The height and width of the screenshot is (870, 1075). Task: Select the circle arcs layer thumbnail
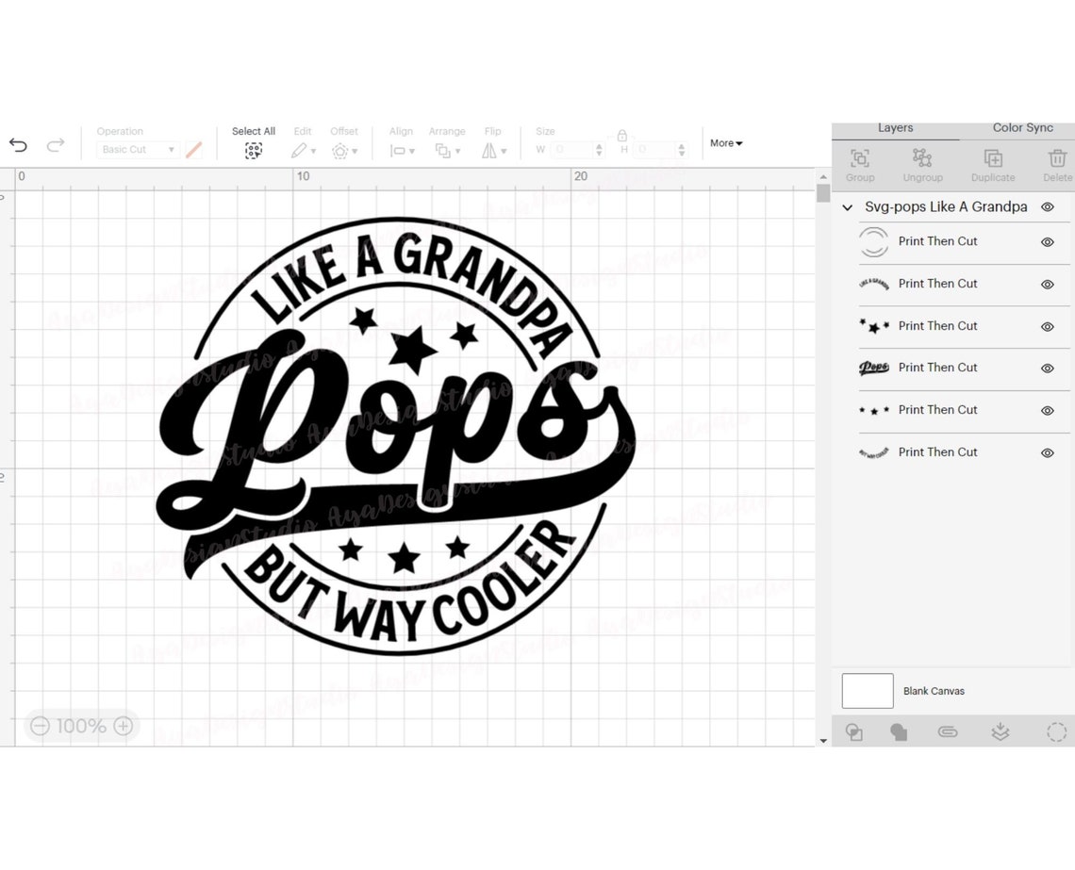(x=874, y=242)
